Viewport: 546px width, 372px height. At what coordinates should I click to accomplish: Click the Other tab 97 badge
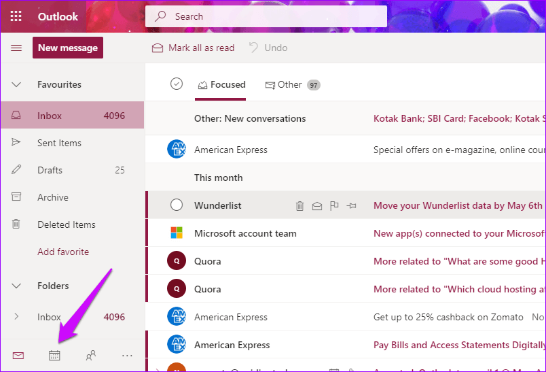tap(313, 85)
